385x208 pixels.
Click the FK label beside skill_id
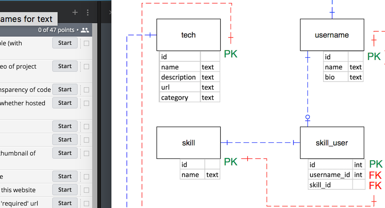pyautogui.click(x=376, y=186)
